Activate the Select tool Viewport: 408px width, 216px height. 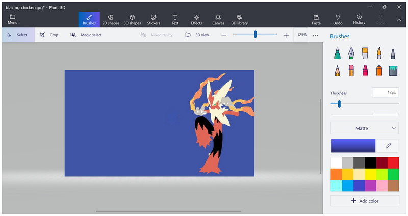click(18, 35)
